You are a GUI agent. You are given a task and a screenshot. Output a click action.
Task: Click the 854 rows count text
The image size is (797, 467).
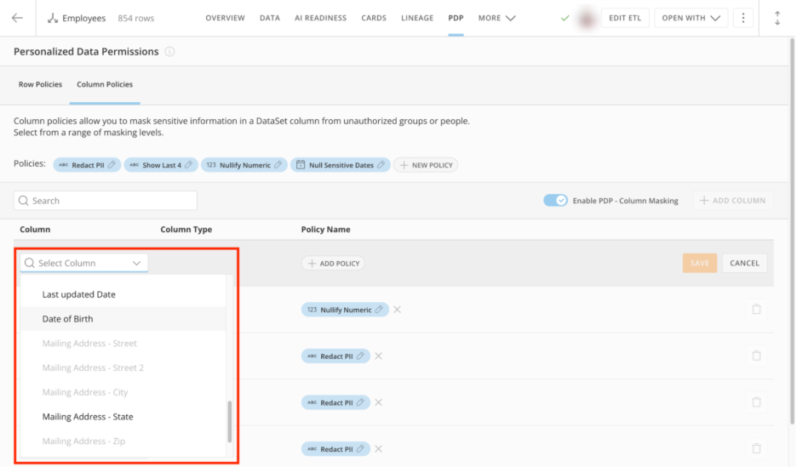135,18
